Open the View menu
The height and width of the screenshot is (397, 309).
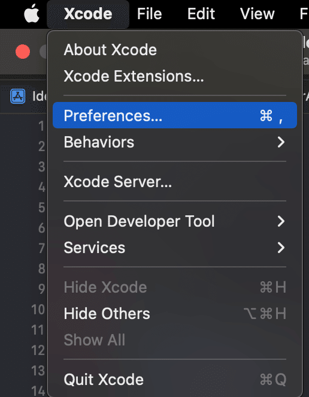click(257, 14)
